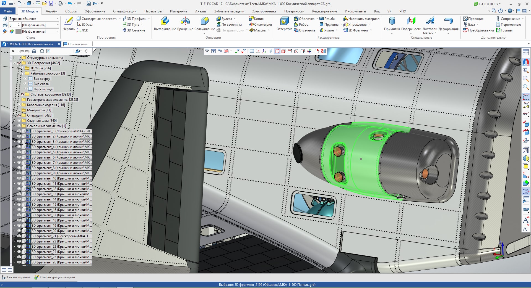
Task: Collapse the Рабочие плоскости folder
Action: click(x=18, y=73)
